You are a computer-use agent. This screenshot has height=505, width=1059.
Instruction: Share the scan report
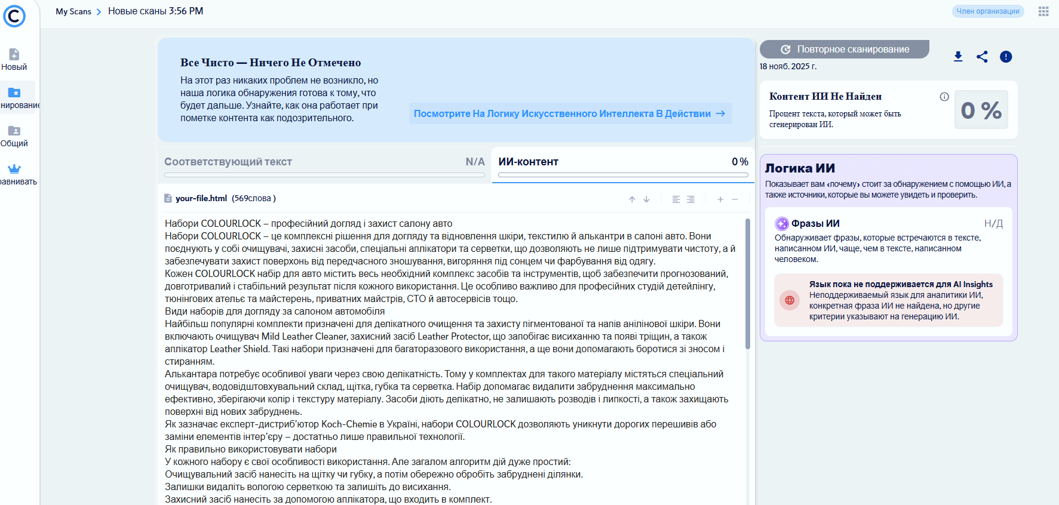(982, 57)
